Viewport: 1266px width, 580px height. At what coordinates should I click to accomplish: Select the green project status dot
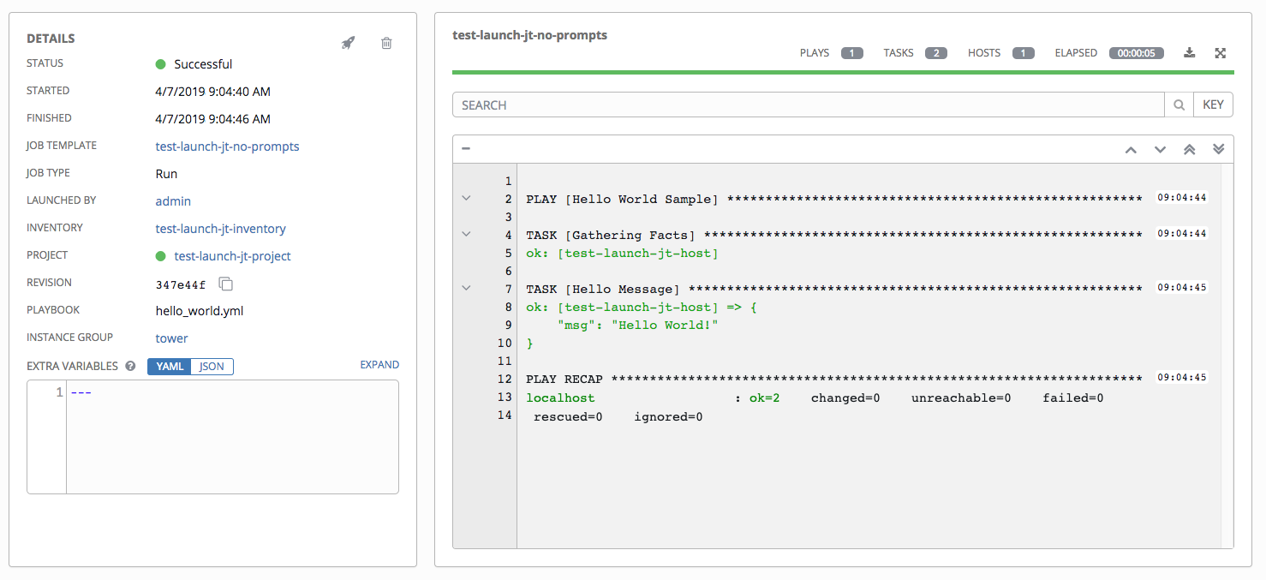(x=160, y=256)
